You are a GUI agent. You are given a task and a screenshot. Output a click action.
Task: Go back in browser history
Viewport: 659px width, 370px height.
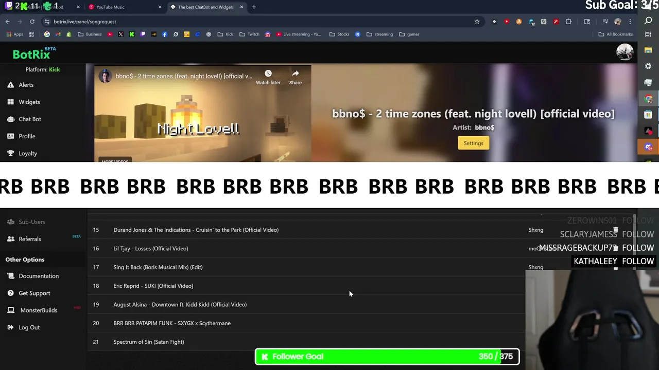[x=8, y=22]
